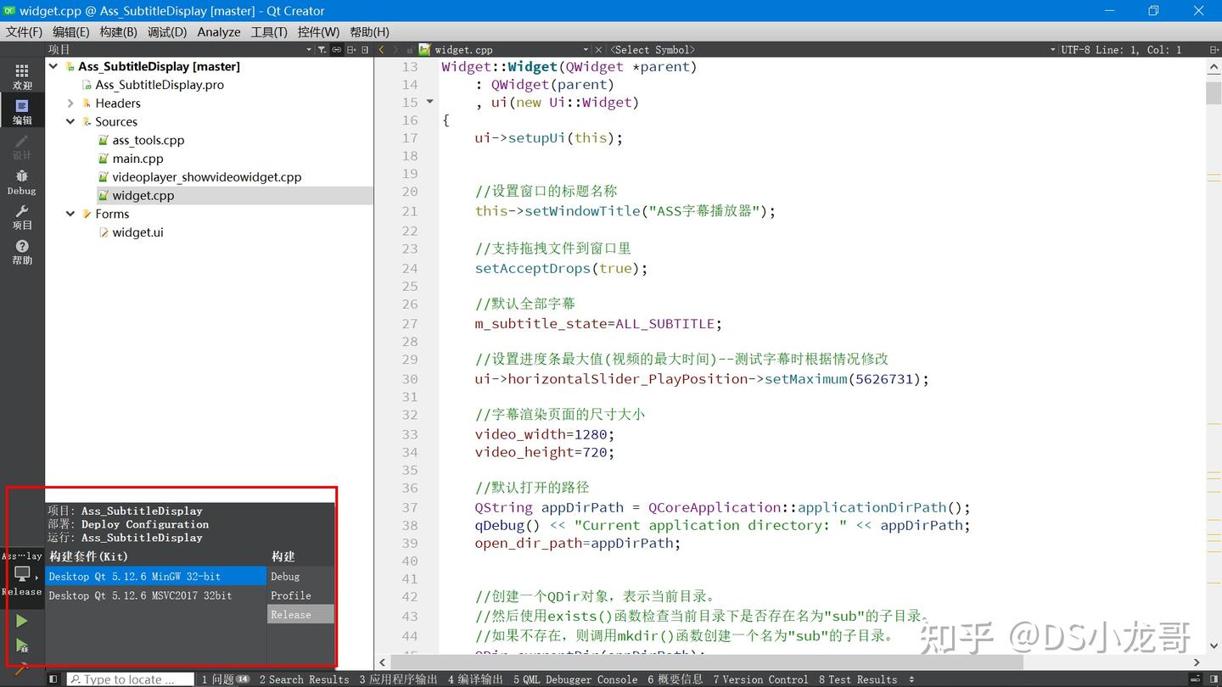The width and height of the screenshot is (1222, 687).
Task: Click the Line: 1, Col: 1 indicator
Action: pos(1139,50)
